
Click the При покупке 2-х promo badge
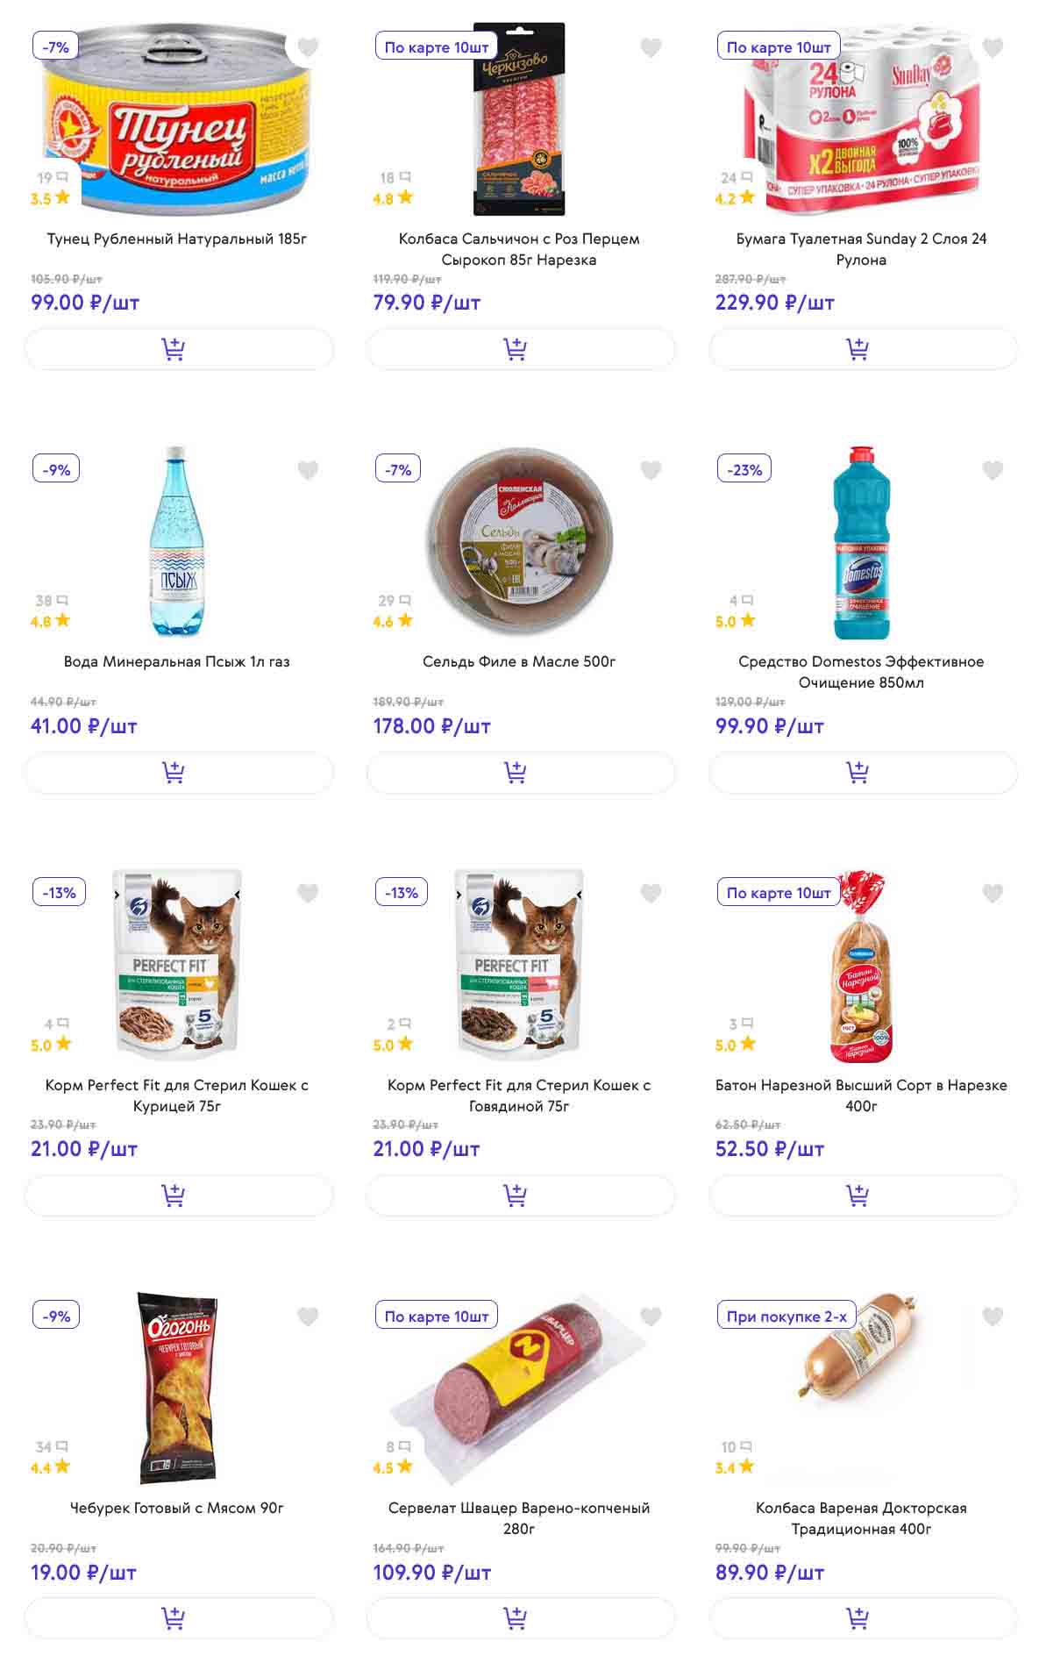click(786, 1317)
